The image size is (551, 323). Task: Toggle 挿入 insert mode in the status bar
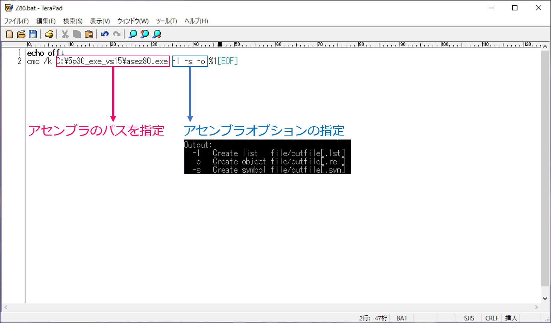(511, 318)
